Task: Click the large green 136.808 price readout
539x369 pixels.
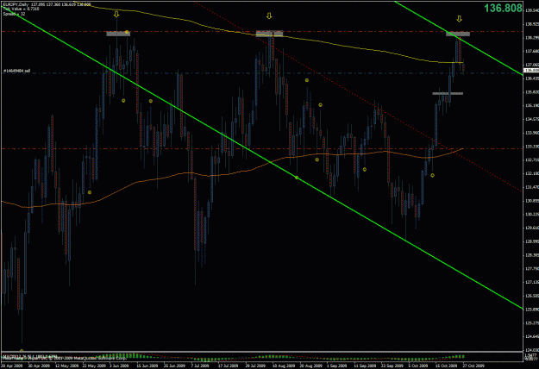Action: click(503, 9)
